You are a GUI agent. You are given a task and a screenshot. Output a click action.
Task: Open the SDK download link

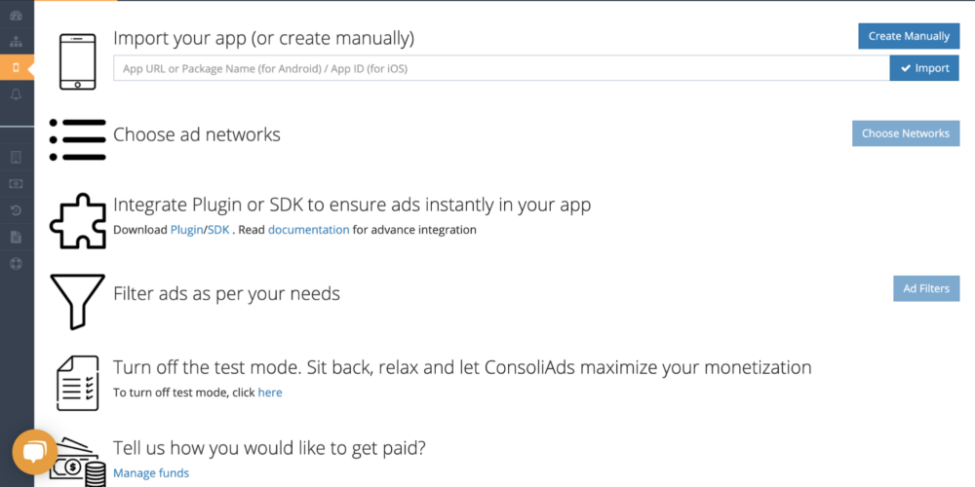[x=218, y=230]
